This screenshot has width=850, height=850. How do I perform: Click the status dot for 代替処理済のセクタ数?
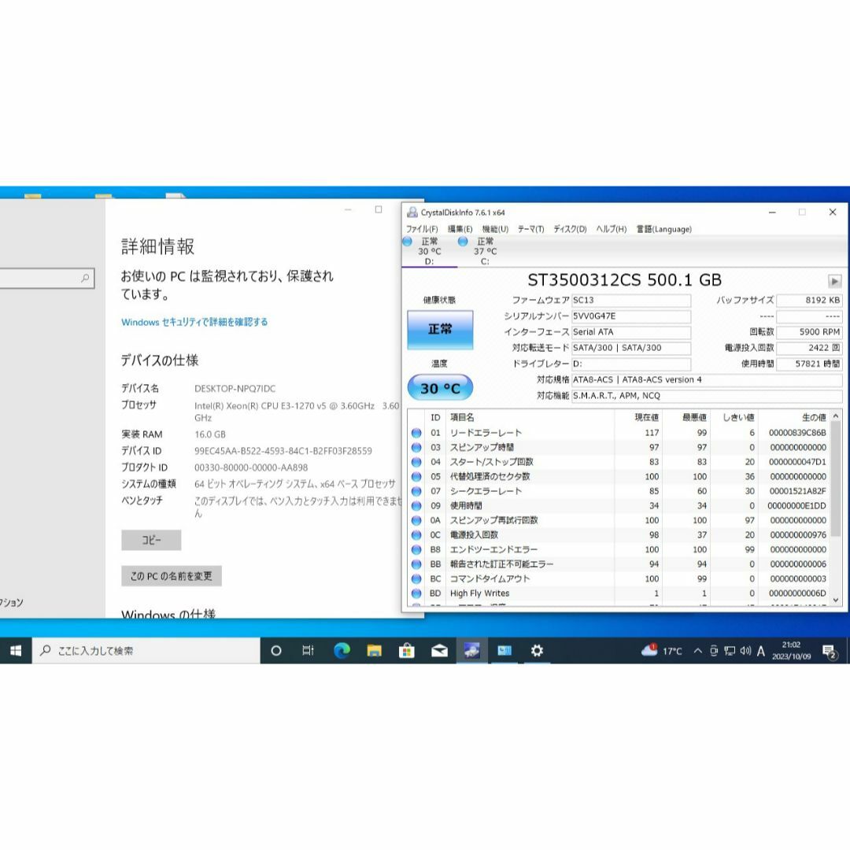point(416,477)
